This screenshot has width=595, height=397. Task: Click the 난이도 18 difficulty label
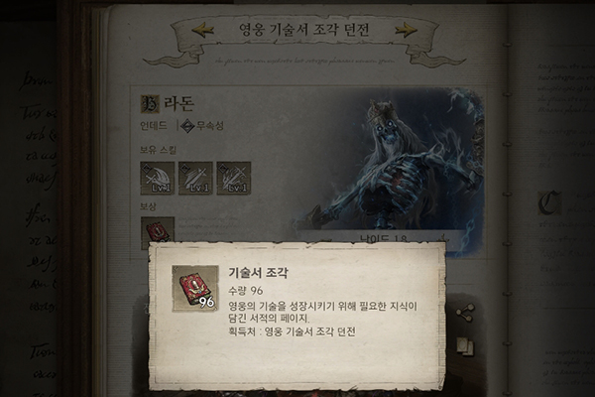click(x=384, y=239)
